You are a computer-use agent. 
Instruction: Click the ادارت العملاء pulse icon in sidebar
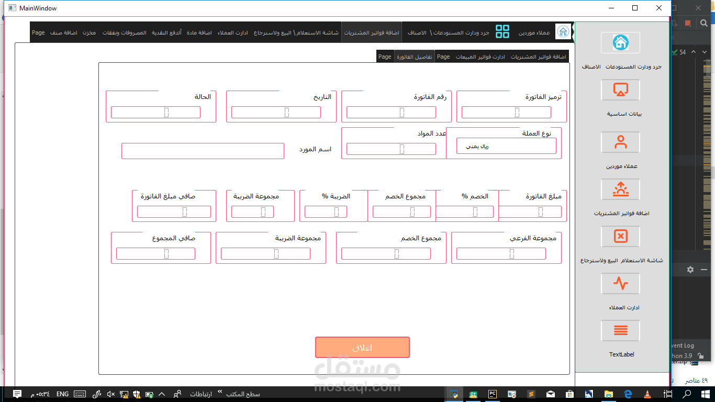click(620, 284)
